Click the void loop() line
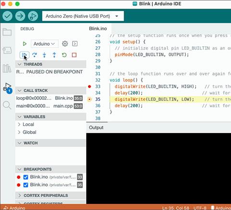This screenshot has height=210, width=231. pos(126,80)
